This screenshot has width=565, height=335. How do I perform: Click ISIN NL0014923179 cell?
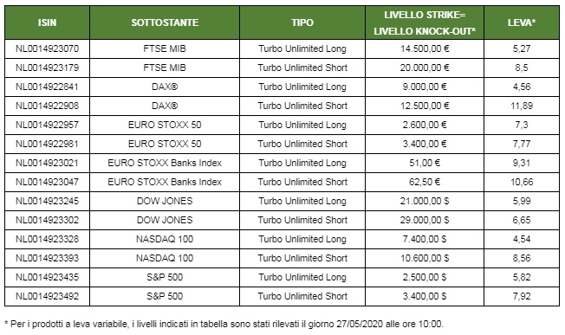47,68
